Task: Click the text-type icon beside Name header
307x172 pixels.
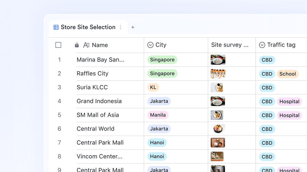Action: [x=86, y=45]
